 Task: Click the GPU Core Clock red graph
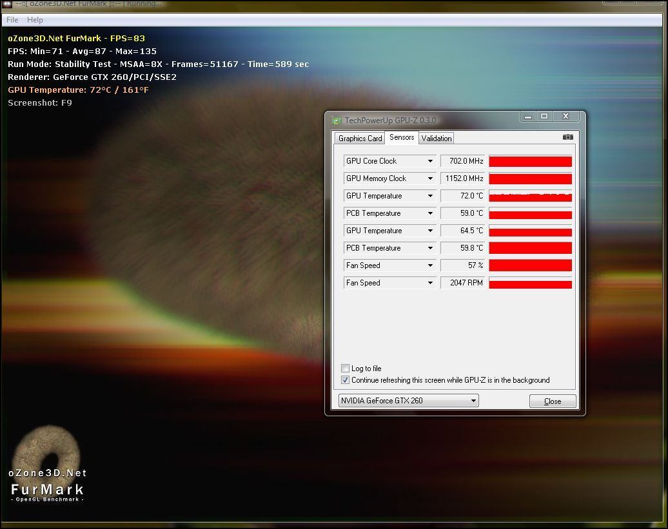click(x=531, y=161)
